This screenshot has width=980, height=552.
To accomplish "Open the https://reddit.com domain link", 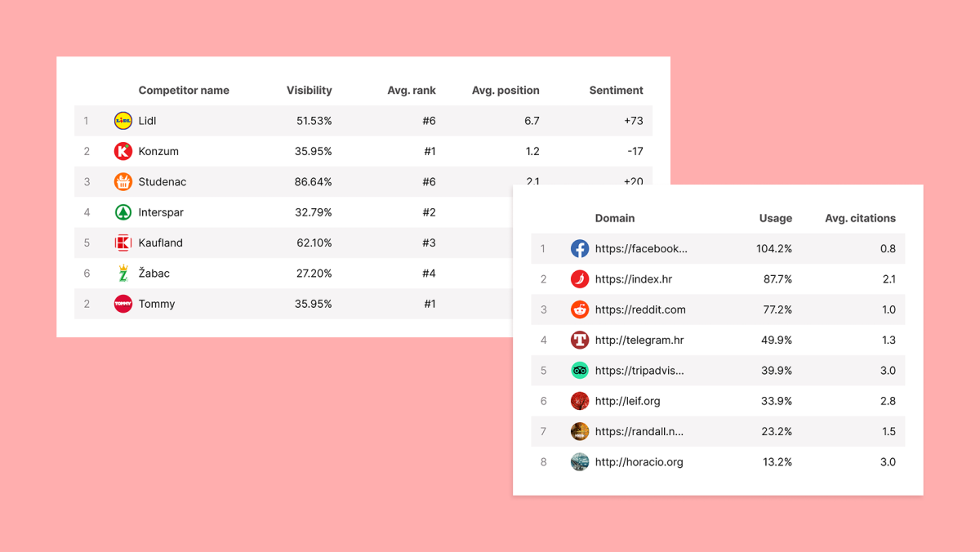I will [640, 309].
